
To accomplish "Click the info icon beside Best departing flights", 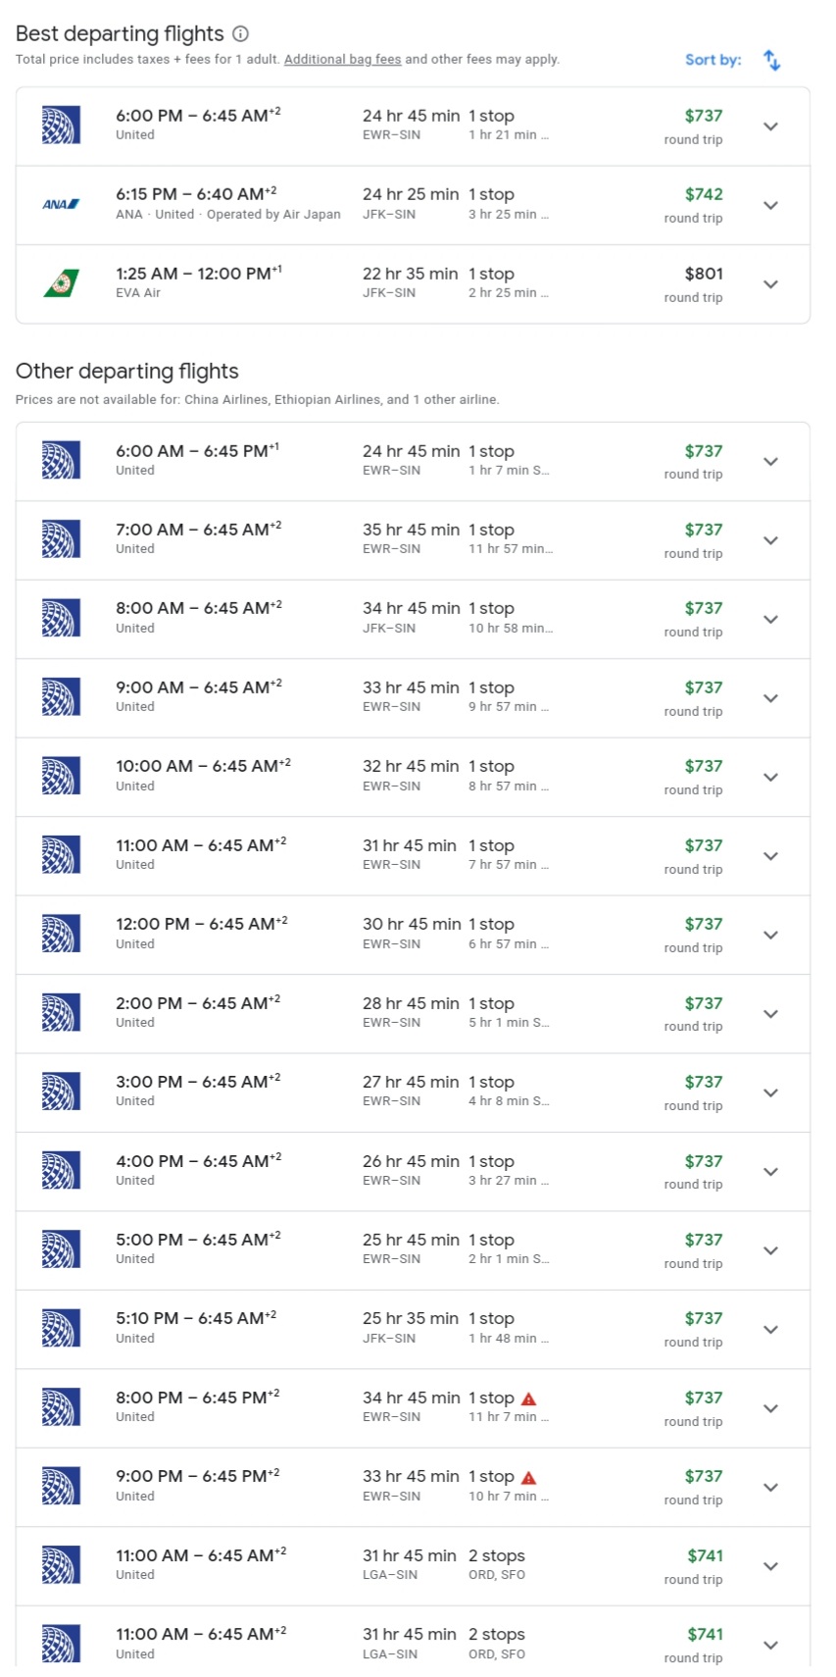I will point(240,34).
